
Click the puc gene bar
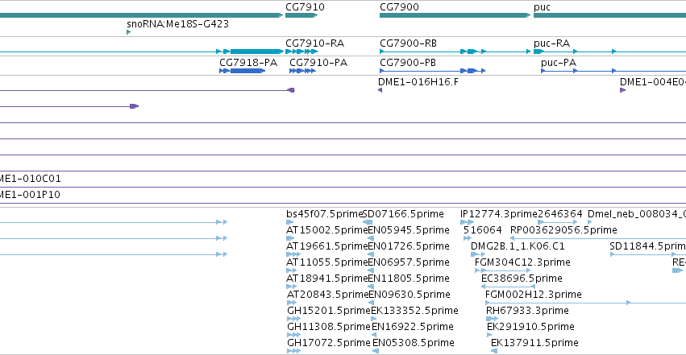(x=610, y=15)
